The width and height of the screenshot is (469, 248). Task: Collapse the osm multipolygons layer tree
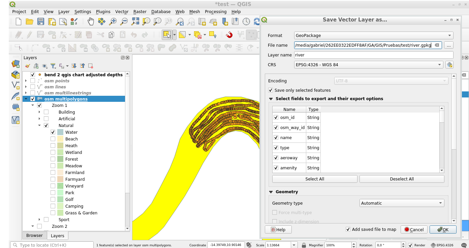[x=26, y=99]
